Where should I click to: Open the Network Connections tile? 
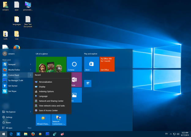tap(59, 120)
